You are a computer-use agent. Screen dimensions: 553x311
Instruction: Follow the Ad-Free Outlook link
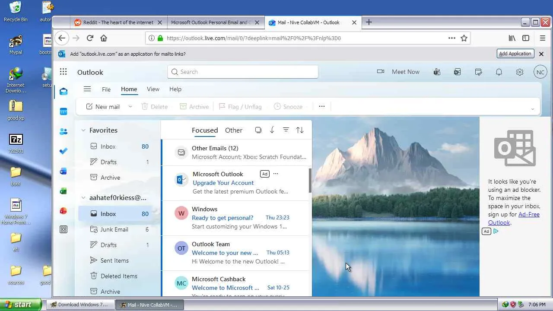click(x=514, y=219)
